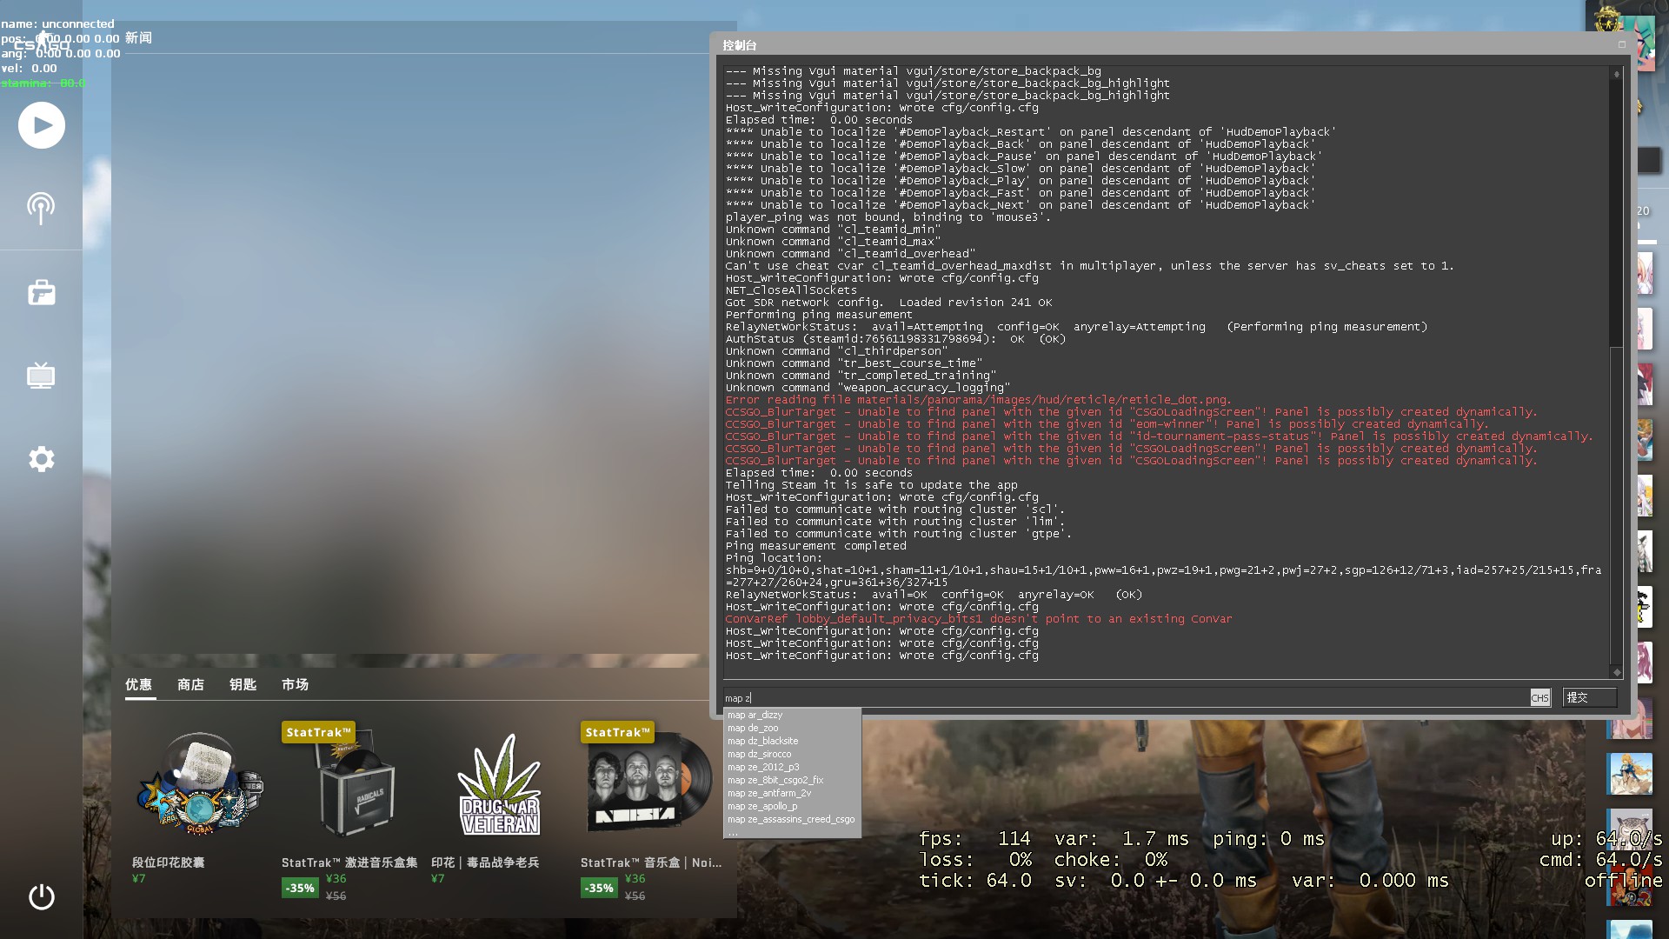Open the Drug War Veteran sticker item
This screenshot has height=939, width=1669.
point(499,787)
